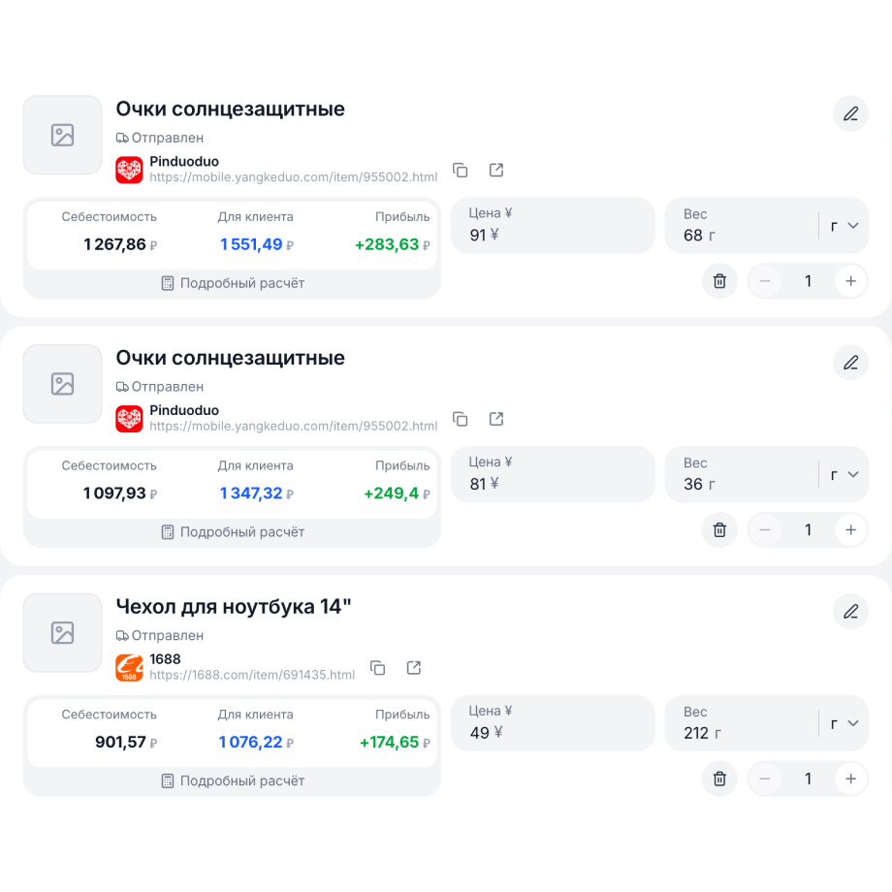Open the 1688 item link externally

coord(414,667)
